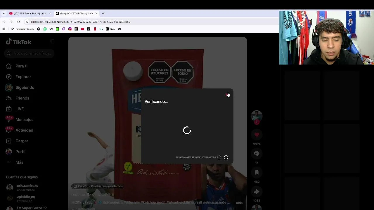Viewport: 374px width, 210px height.
Task: Refresh the captcha verification
Action: [x=219, y=157]
